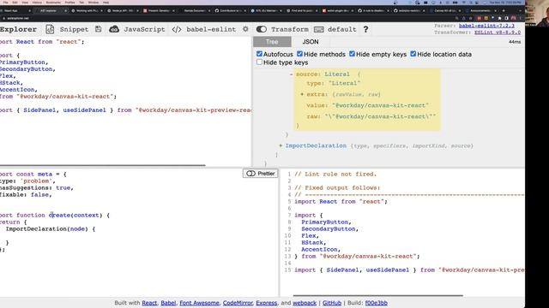This screenshot has height=308, width=549.
Task: Open the Express footer link
Action: pyautogui.click(x=267, y=303)
